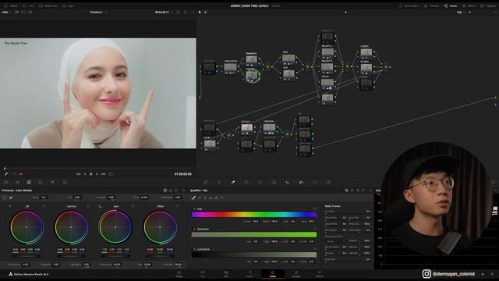Click the Saturation range bar

254,234
